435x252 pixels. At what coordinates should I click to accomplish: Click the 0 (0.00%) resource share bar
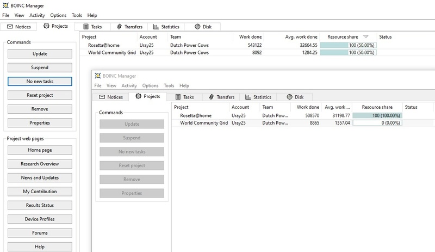[x=377, y=123]
